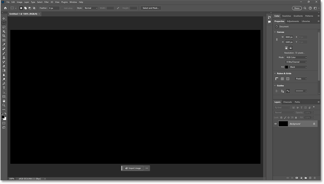
Task: Select the Eraser tool
Action: [4, 66]
